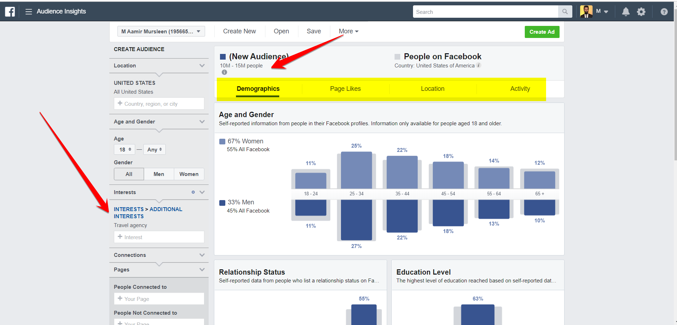
Task: Open the More dropdown menu
Action: click(x=348, y=31)
